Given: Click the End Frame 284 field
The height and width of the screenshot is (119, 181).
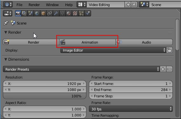Looking at the screenshot, I should 131,90.
